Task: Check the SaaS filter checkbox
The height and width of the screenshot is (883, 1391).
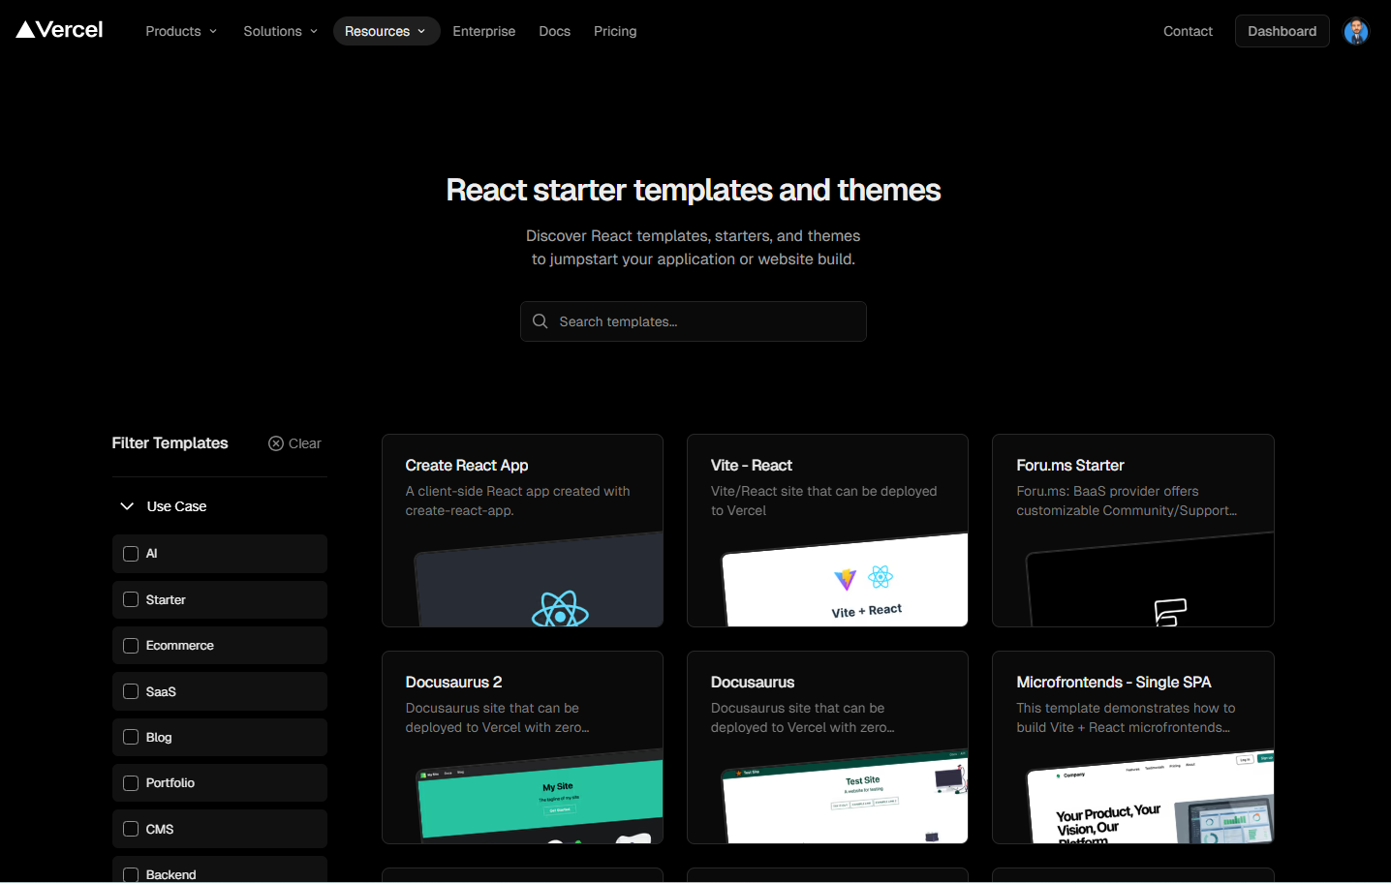Action: click(131, 691)
